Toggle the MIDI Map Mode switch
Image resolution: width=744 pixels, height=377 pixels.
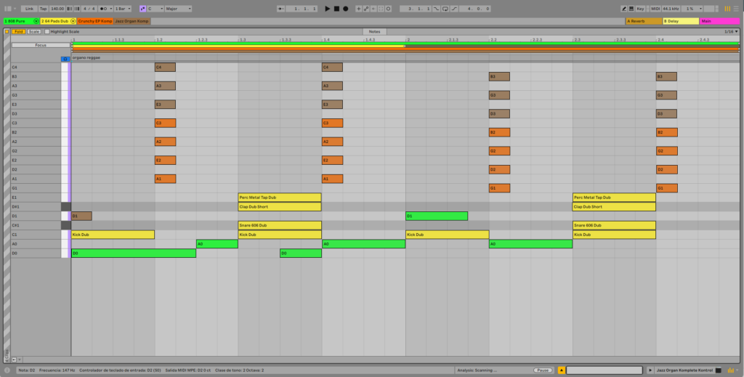[655, 9]
